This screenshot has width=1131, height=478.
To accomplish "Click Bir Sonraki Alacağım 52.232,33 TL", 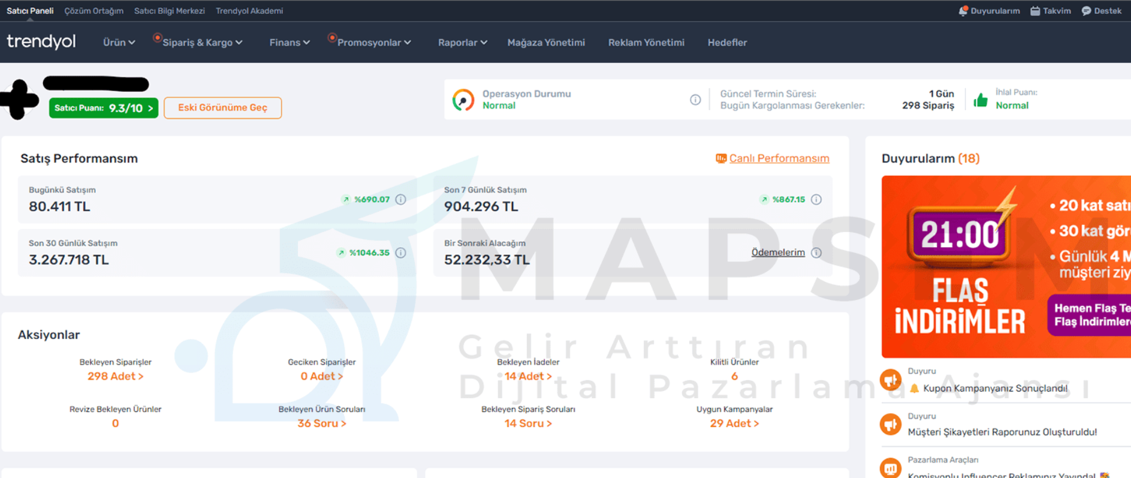I will point(487,260).
